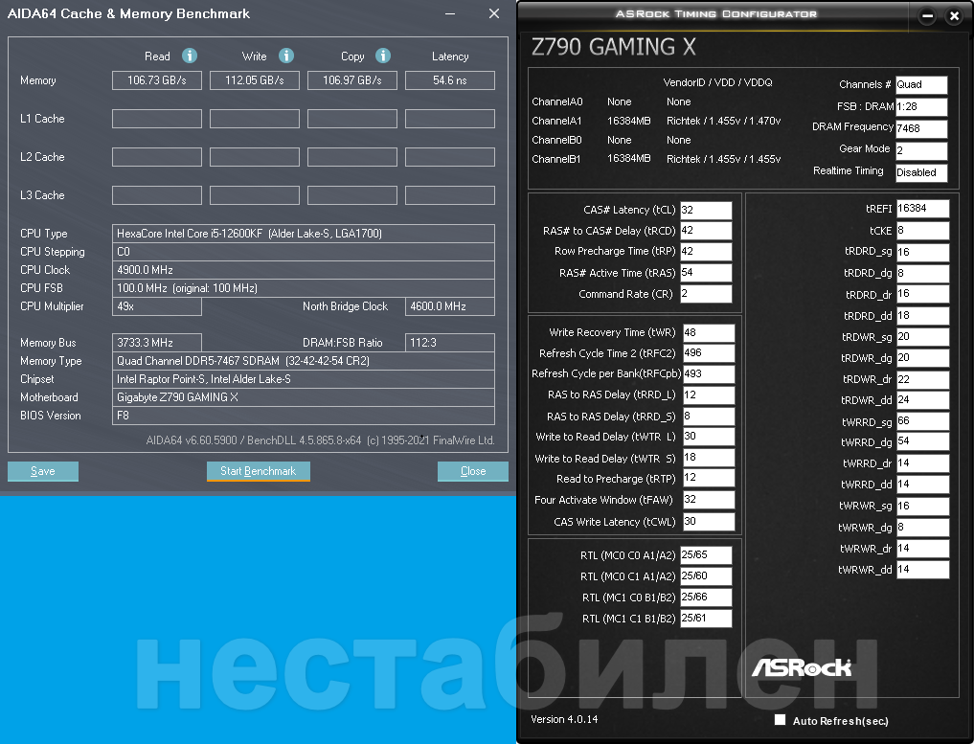Click the RAS# Active Time (tRAS) value 54

pos(706,273)
